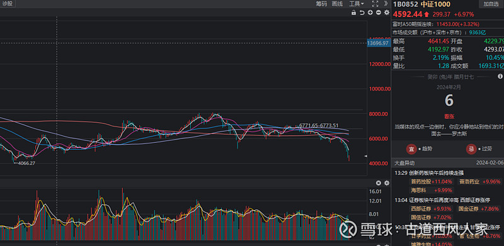The image size is (504, 246).
Task: Click the 13696.97 price axis marker
Action: point(378,43)
